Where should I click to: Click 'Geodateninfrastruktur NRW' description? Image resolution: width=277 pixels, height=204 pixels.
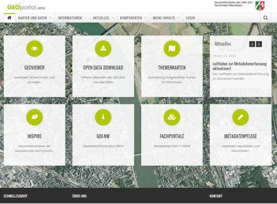coord(103,146)
